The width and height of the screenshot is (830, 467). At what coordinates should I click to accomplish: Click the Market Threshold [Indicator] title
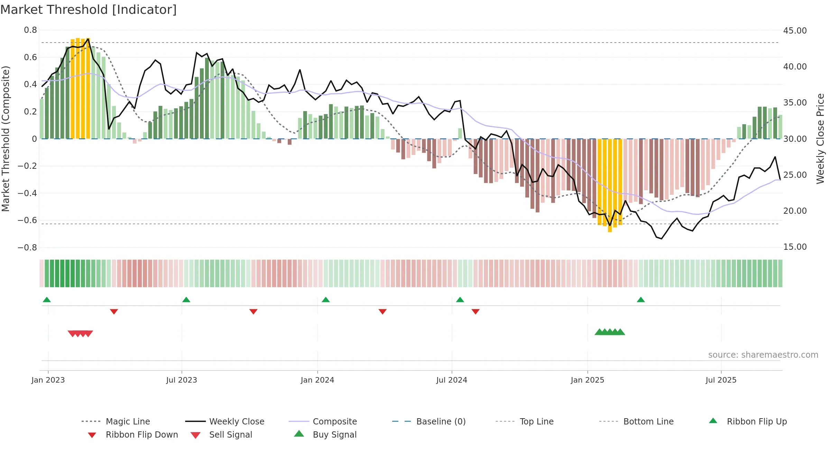89,10
